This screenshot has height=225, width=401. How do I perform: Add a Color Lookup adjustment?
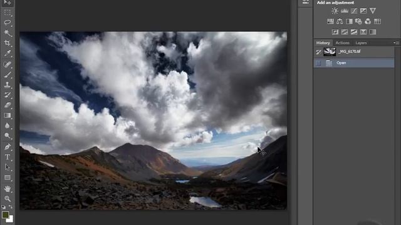(377, 21)
